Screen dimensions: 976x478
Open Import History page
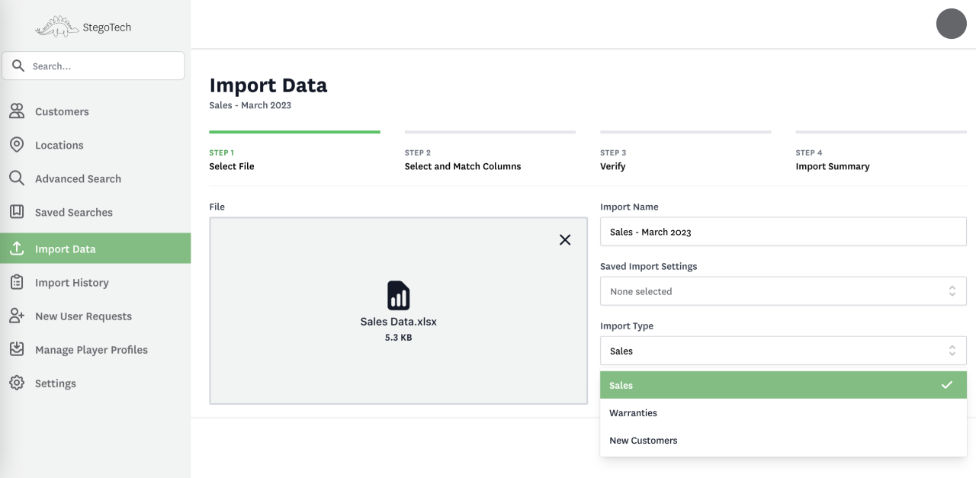point(95,282)
